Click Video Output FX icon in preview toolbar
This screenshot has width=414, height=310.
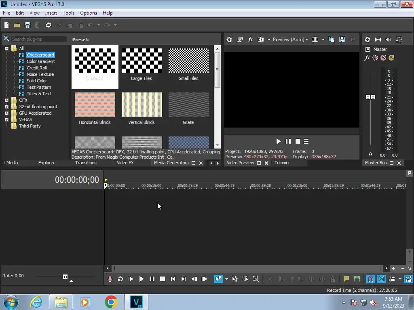[x=250, y=40]
